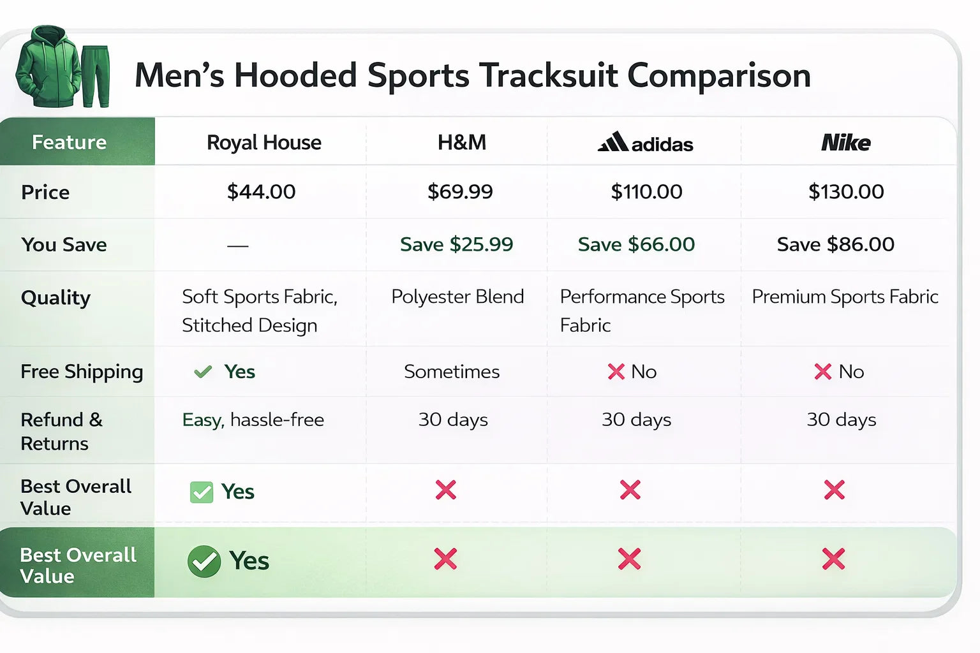Screen dimensions: 980x653
Task: Click the H&M column header
Action: [461, 142]
